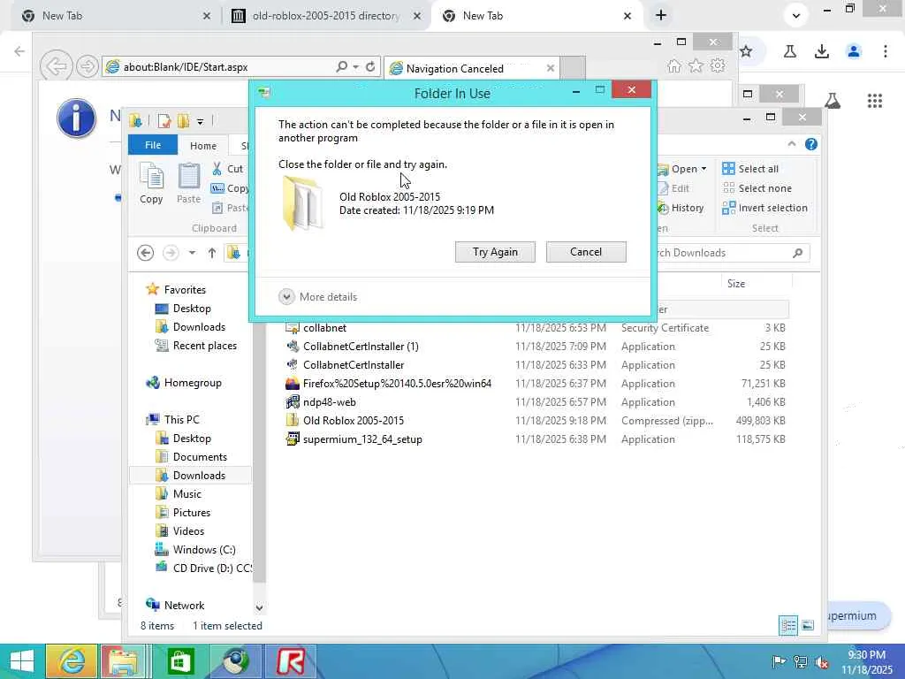Open volume icon in system tray
Viewport: 905px width, 679px height.
tap(822, 661)
